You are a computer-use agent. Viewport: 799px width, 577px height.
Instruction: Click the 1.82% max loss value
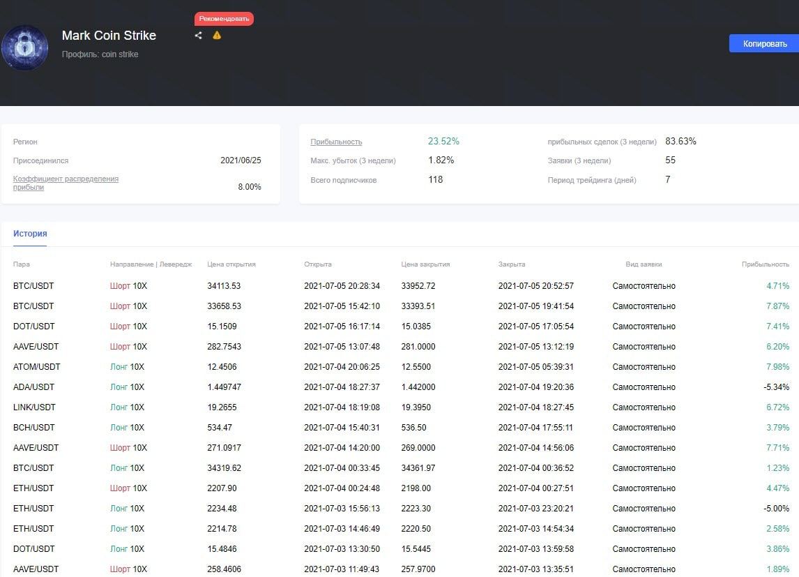point(441,160)
